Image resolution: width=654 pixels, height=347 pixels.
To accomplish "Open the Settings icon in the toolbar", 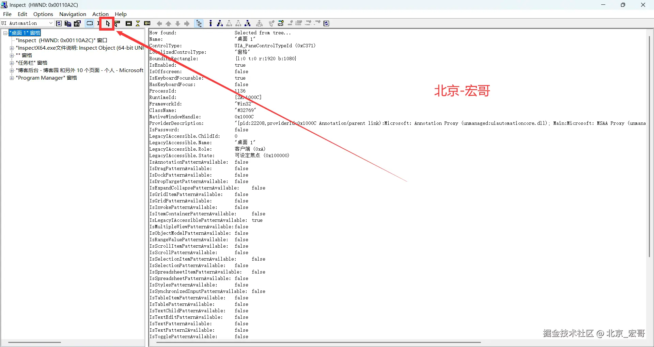I will [x=77, y=23].
